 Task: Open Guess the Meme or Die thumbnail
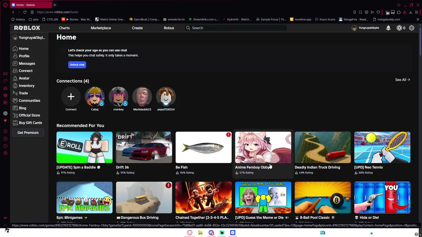tap(263, 197)
